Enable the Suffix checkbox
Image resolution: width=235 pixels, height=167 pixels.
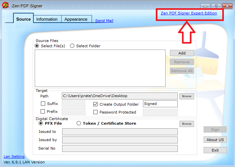tap(43, 103)
